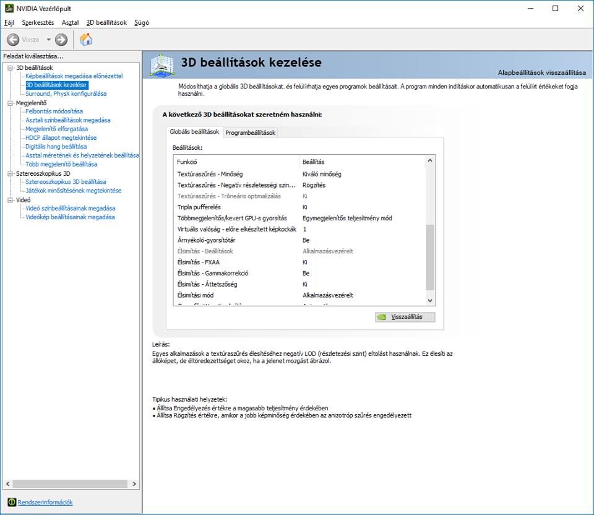Open the Súgó menu

point(142,22)
